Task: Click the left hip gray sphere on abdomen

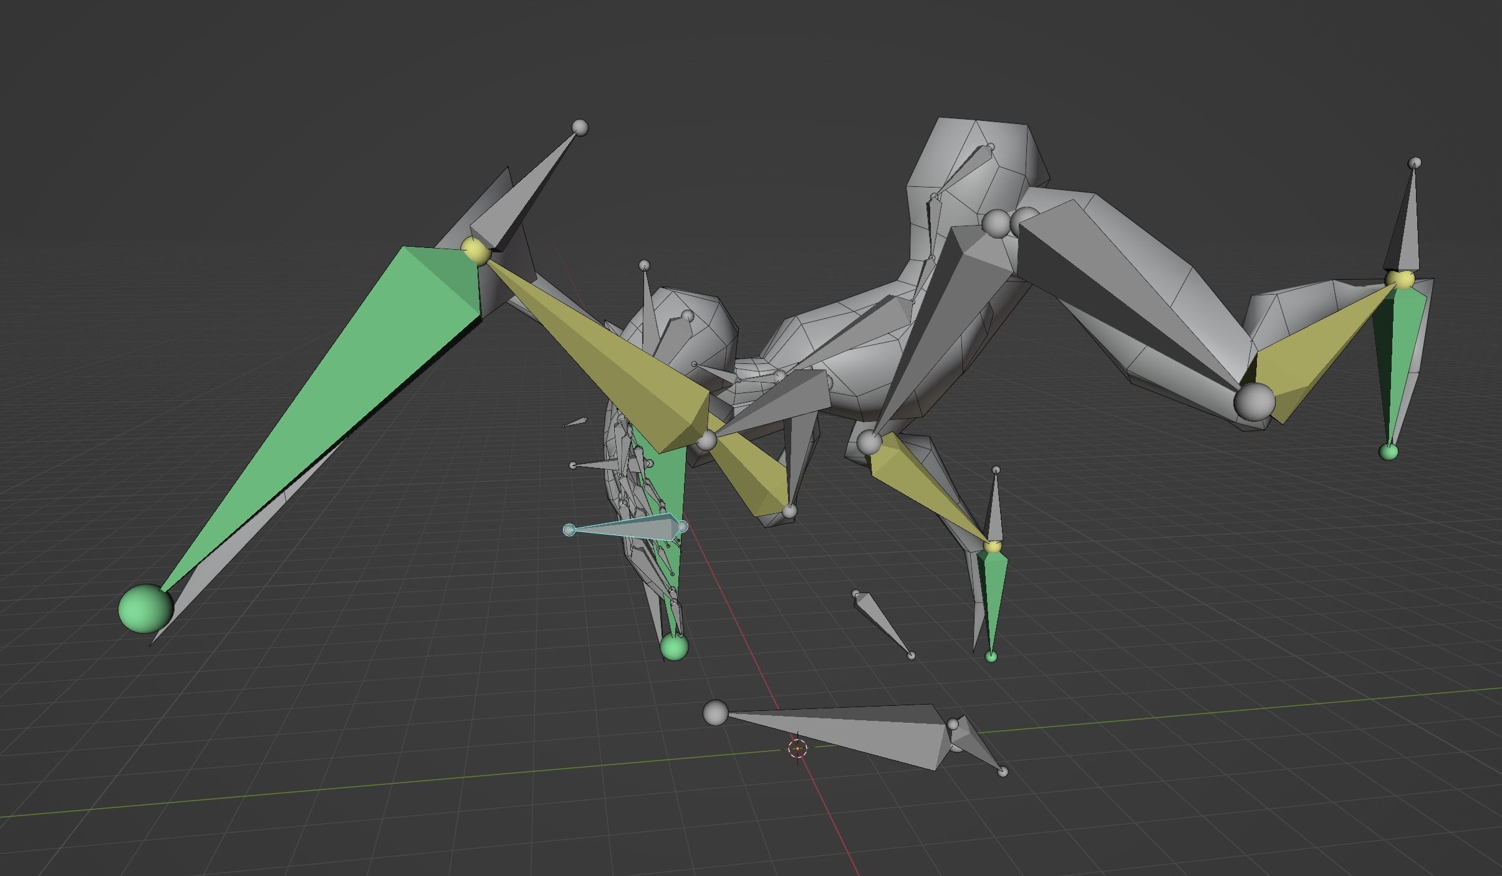Action: [x=996, y=223]
